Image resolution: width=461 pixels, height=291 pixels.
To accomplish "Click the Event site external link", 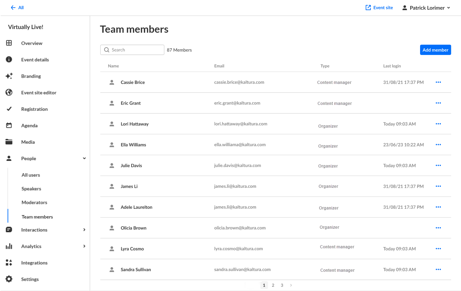I will [x=379, y=8].
